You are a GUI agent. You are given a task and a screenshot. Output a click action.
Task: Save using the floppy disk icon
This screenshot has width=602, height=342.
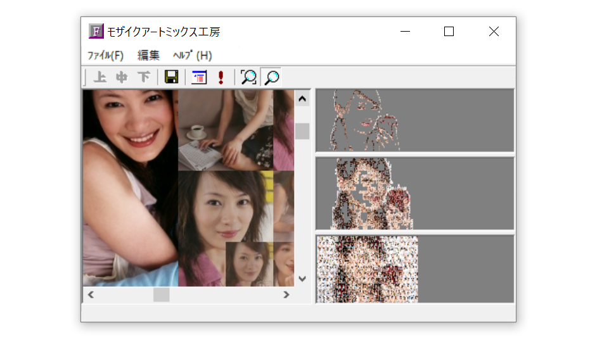pos(171,77)
